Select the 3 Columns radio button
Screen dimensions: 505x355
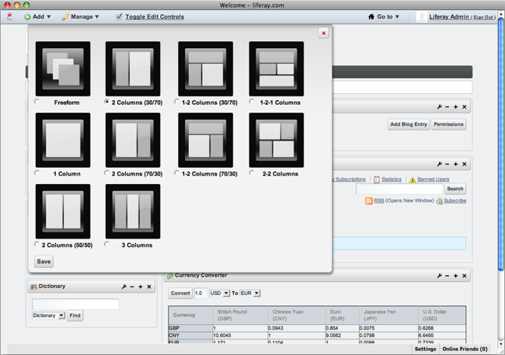[107, 244]
